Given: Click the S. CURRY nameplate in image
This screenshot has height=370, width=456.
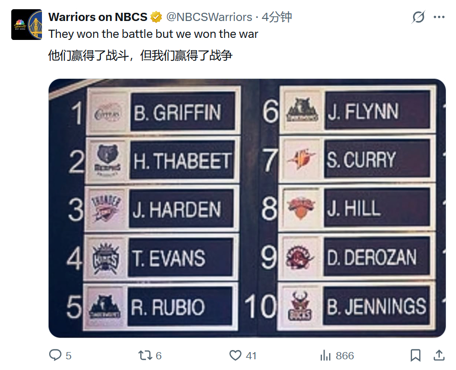Looking at the screenshot, I should (x=377, y=160).
